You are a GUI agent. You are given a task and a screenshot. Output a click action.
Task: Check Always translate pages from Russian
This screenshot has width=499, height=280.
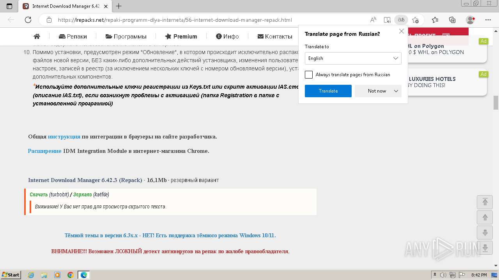309,75
